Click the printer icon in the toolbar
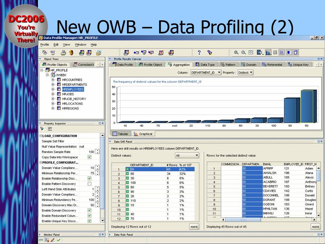The image size is (325, 244). point(63,53)
